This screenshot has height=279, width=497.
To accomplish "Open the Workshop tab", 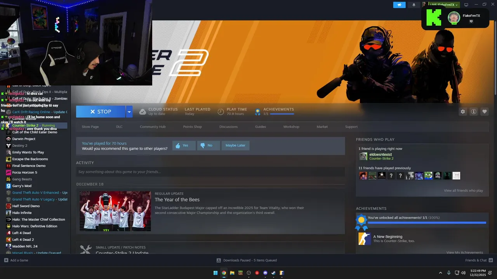I will coord(291,127).
